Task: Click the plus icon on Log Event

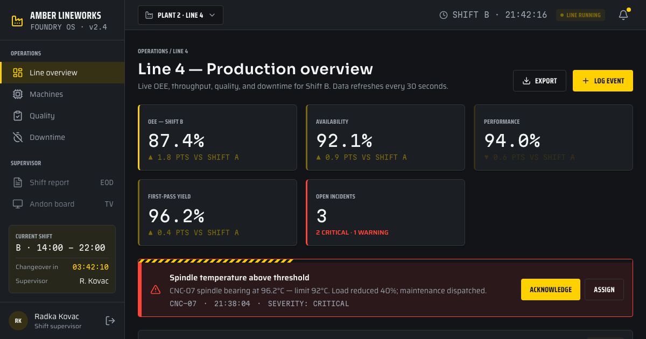Action: 586,81
